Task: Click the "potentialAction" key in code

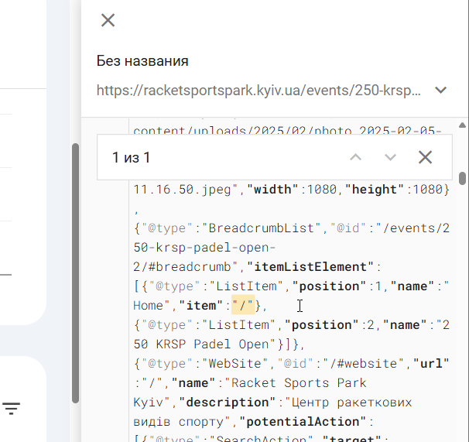Action: coord(303,422)
